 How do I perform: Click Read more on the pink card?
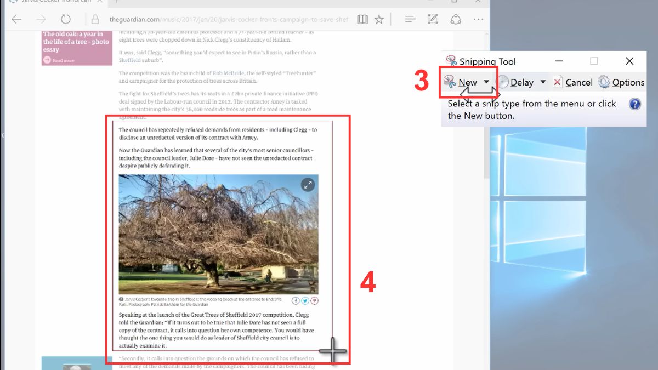click(59, 60)
